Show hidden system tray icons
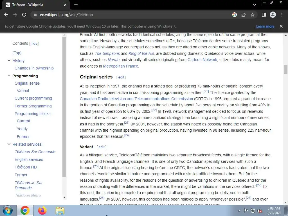This screenshot has height=216, width=288. 239,211
